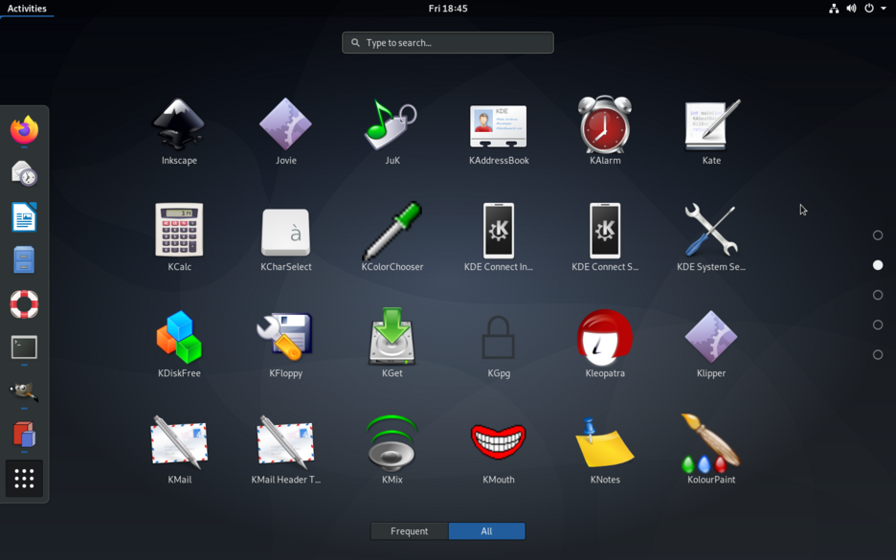Open KAddressBook
This screenshot has height=560, width=896.
tap(499, 131)
